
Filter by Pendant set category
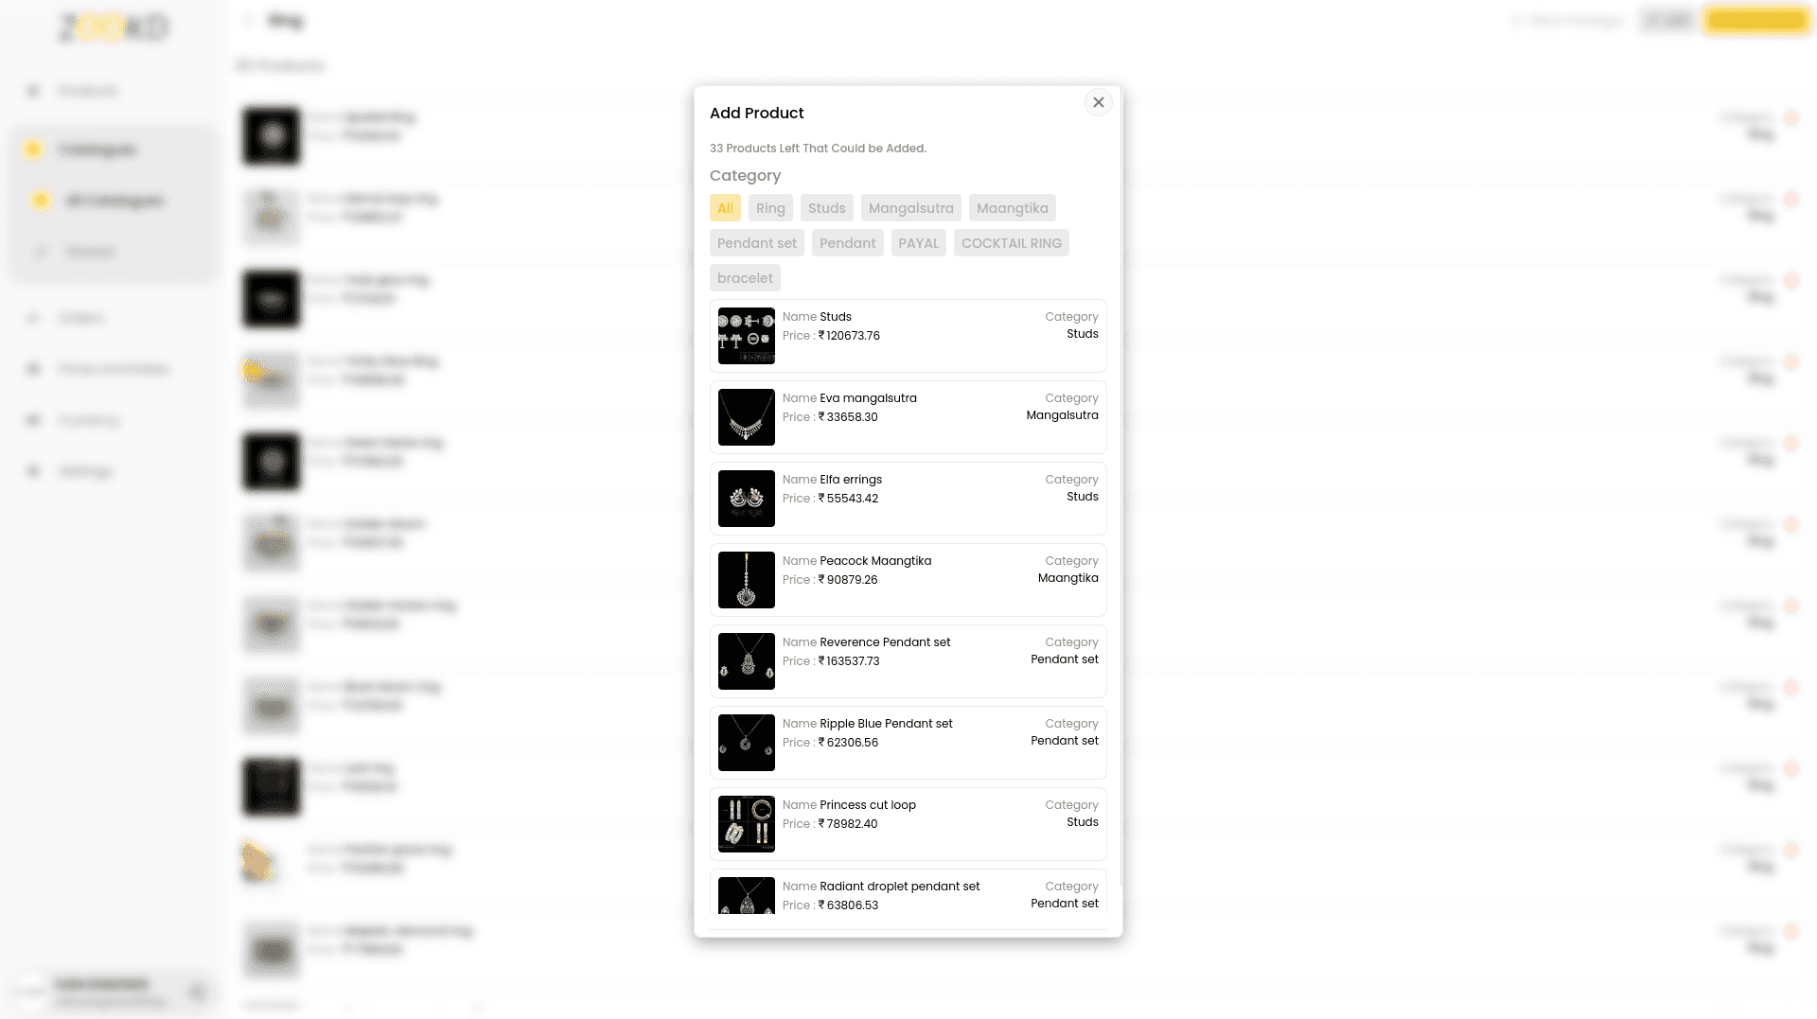[756, 243]
